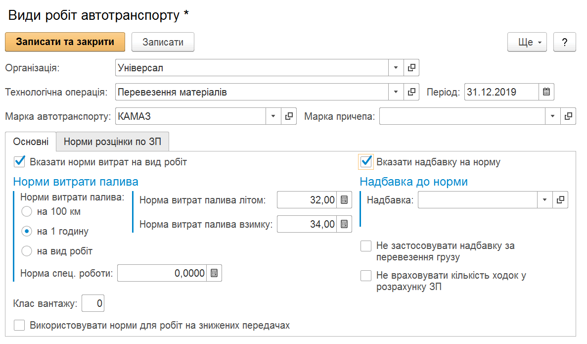Image resolution: width=587 pixels, height=344 pixels.
Task: Click the Період date field 31.12.2019
Action: [501, 92]
